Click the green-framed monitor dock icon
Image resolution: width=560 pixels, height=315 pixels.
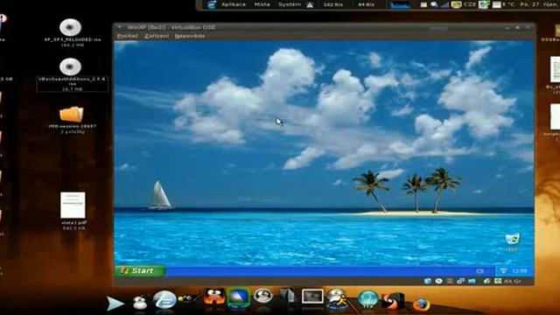239,297
